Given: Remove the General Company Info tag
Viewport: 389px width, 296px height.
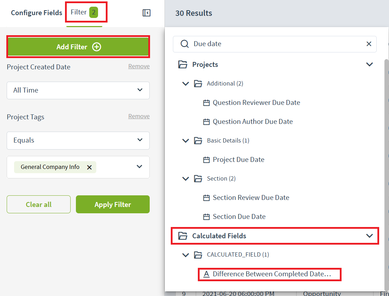Looking at the screenshot, I should click(x=89, y=168).
